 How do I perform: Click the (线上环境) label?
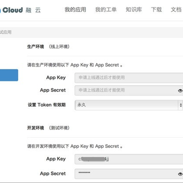[x=59, y=47]
